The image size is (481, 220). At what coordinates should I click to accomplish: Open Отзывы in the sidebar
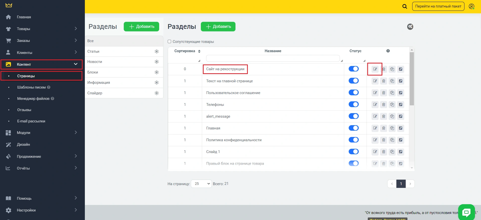click(x=24, y=110)
